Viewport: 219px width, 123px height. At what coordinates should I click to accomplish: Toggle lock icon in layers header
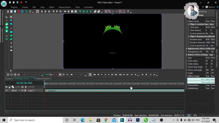pyautogui.click(x=10, y=87)
